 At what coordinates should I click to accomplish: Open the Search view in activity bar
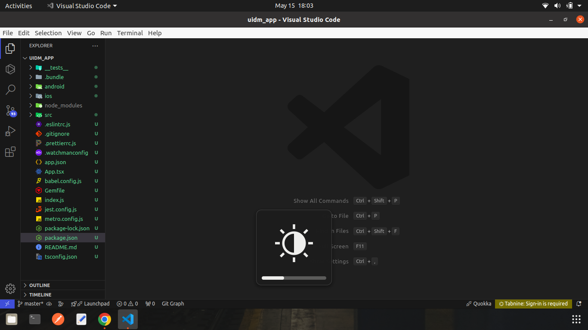pos(10,89)
